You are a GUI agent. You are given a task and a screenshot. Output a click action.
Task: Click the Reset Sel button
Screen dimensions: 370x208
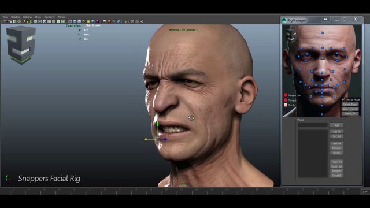tap(336, 166)
